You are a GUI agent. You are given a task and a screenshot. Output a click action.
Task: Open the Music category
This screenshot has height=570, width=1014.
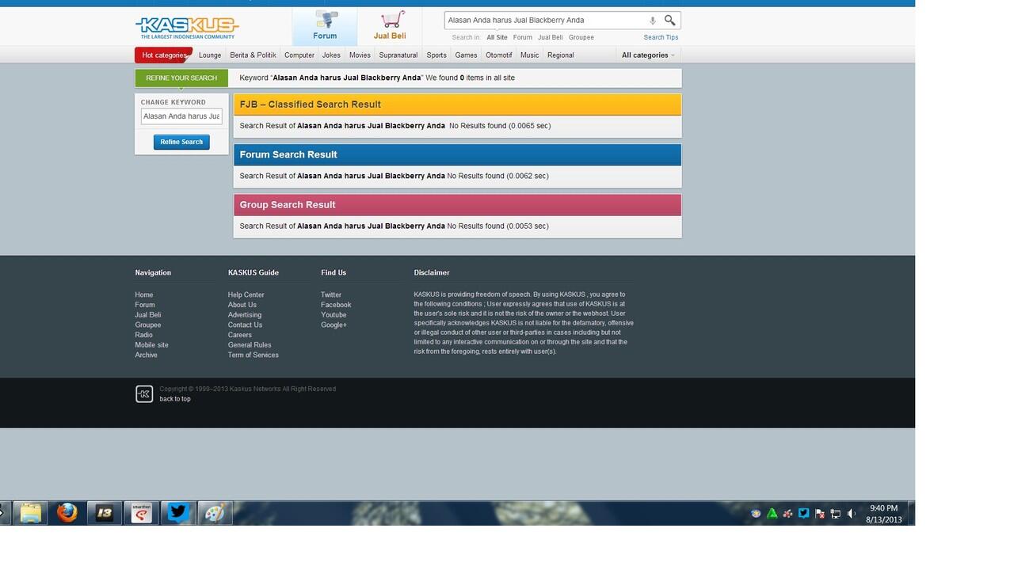(529, 55)
